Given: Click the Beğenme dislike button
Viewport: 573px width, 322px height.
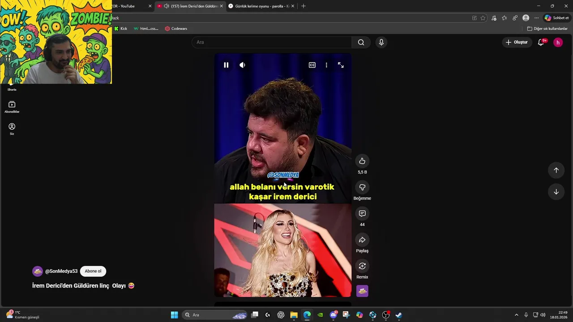Looking at the screenshot, I should pyautogui.click(x=362, y=187).
